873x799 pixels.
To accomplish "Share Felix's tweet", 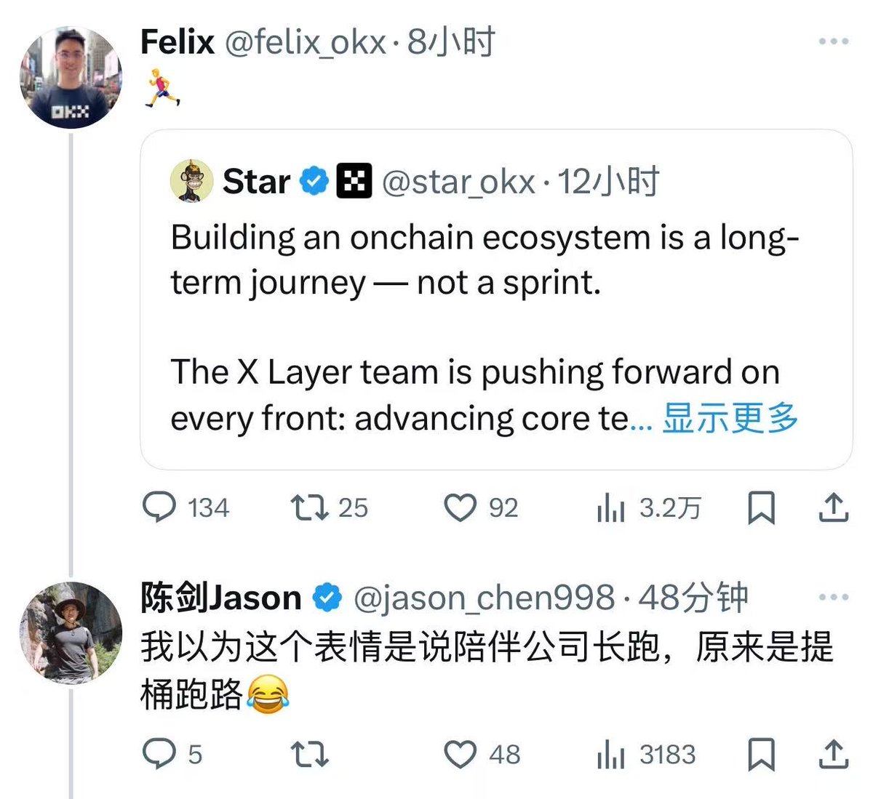I will pyautogui.click(x=834, y=507).
